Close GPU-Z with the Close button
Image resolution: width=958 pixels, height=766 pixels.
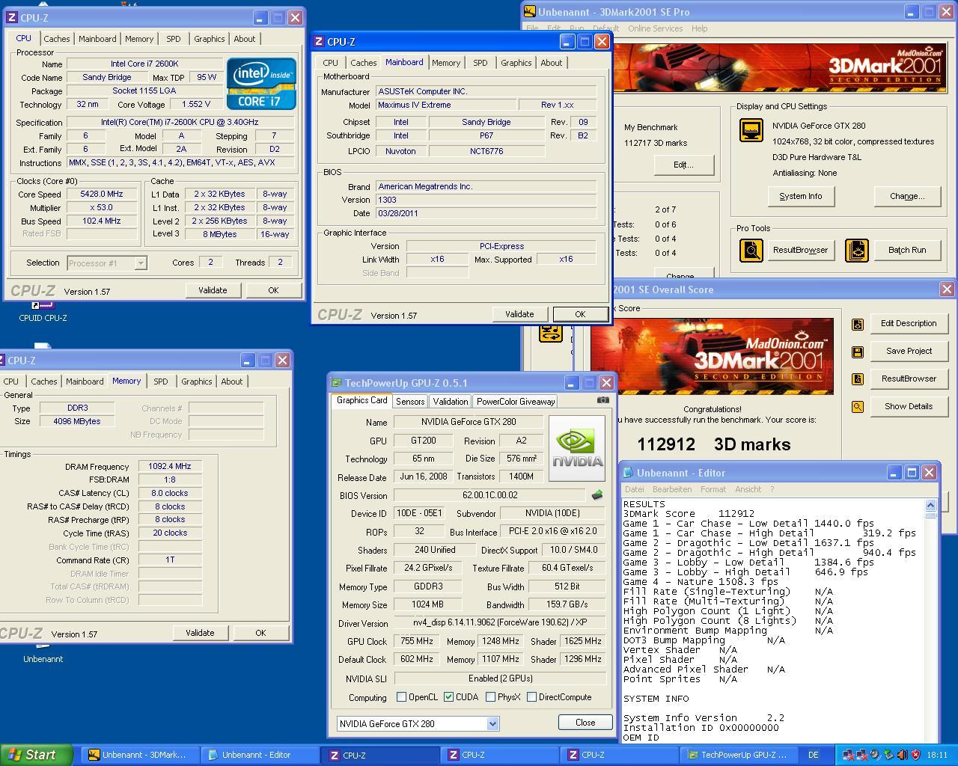(x=585, y=723)
